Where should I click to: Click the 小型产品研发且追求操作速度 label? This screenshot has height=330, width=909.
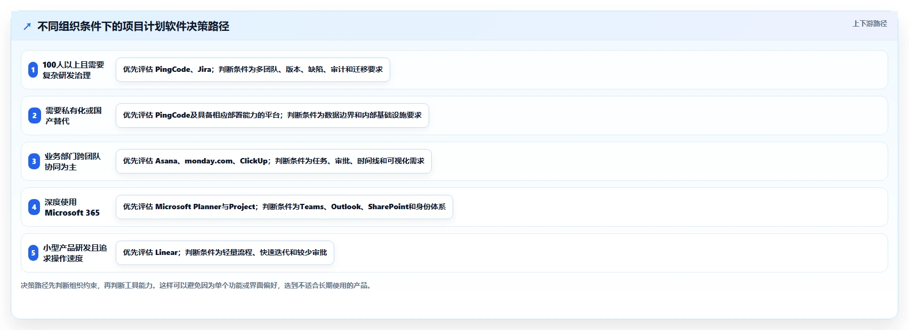(x=75, y=253)
